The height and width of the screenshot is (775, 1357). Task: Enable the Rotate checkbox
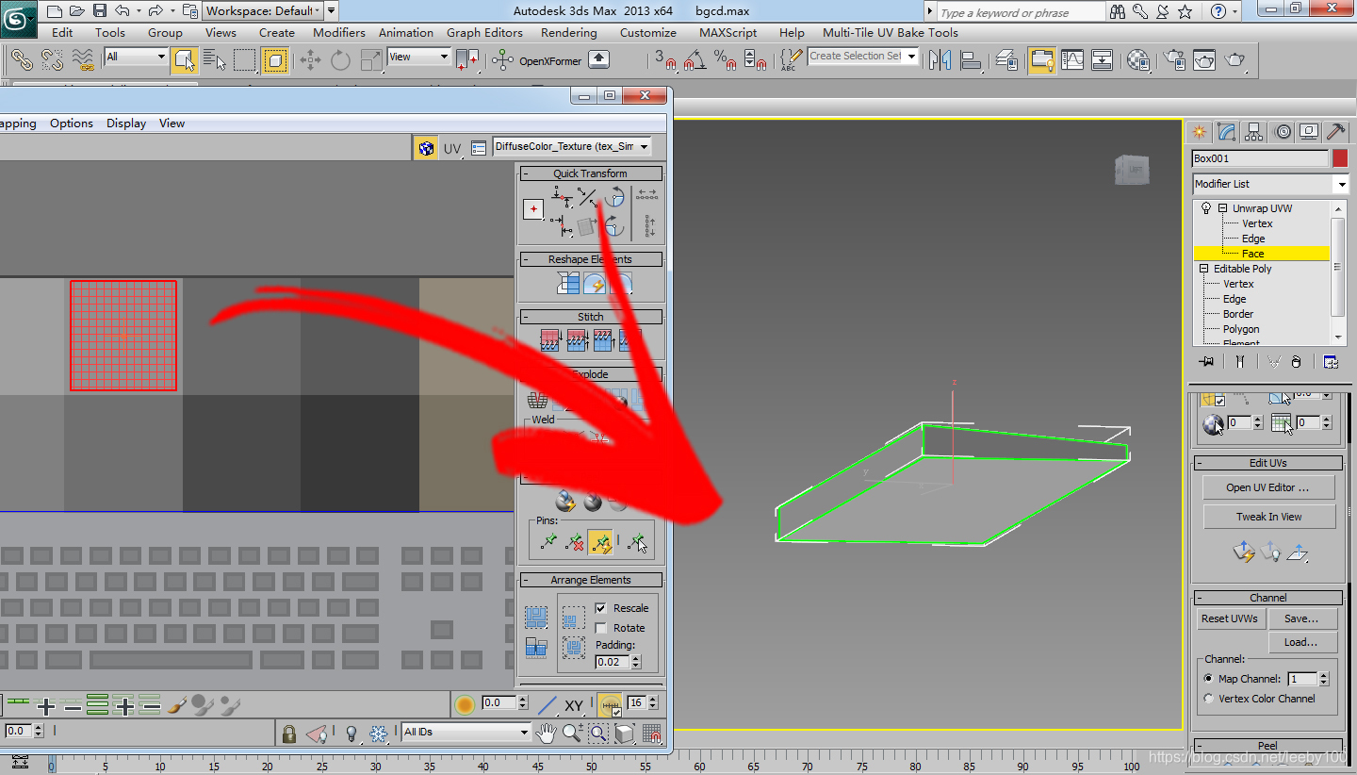pos(601,628)
